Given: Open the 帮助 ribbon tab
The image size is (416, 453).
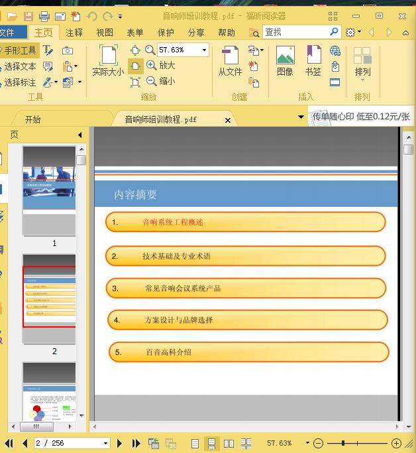Looking at the screenshot, I should pos(227,32).
